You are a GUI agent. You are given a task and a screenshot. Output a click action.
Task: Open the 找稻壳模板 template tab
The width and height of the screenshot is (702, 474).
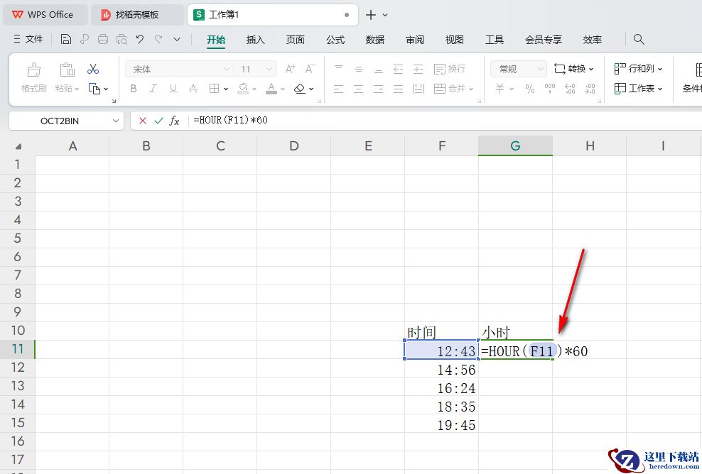coord(137,14)
